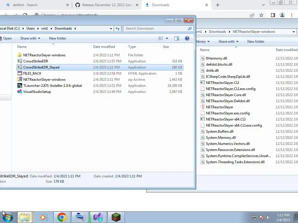Viewport: 298px width, 223px height.
Task: Expand the arrow after vm1 in breadcrumb
Action: pos(51,28)
